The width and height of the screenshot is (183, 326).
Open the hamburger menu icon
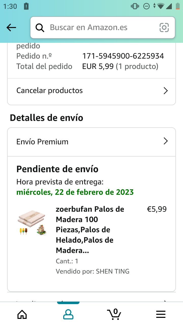click(161, 314)
